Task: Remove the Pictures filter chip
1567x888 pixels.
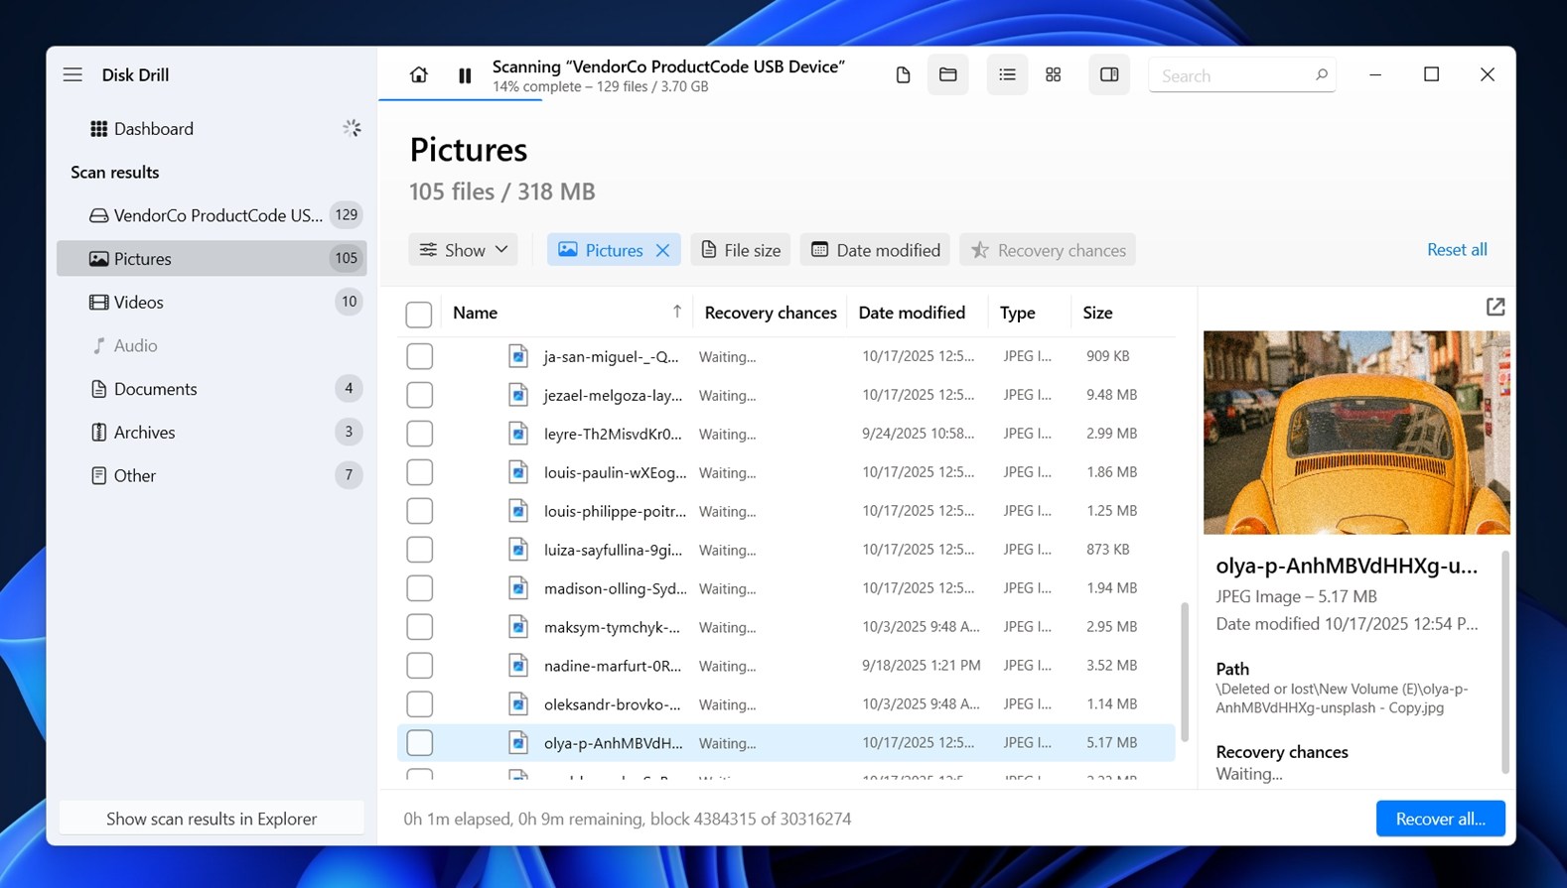Action: coord(662,250)
